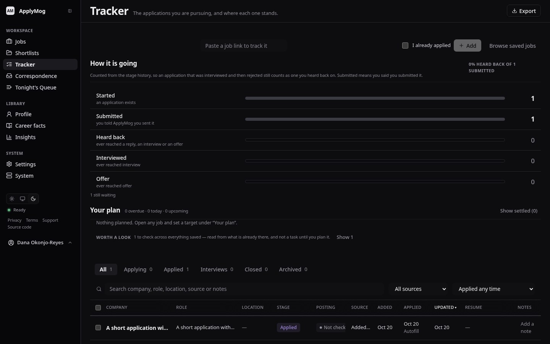Click the Shortlists folder icon
The image size is (550, 344).
pos(9,53)
